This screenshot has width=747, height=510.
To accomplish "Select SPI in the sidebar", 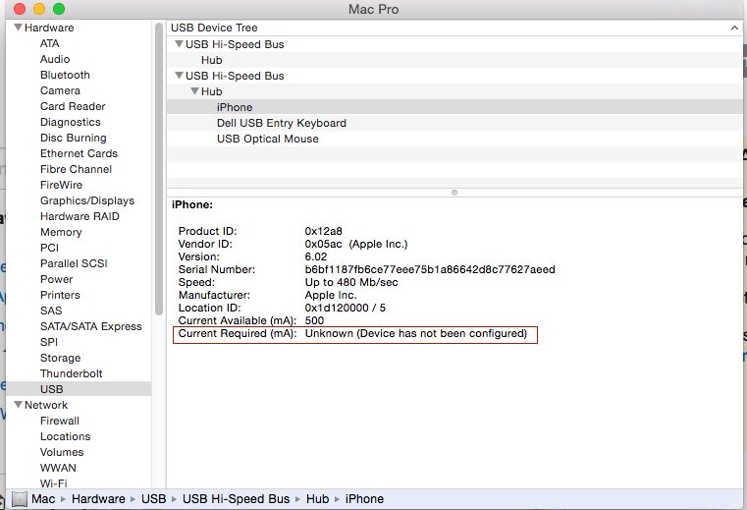I will click(49, 343).
